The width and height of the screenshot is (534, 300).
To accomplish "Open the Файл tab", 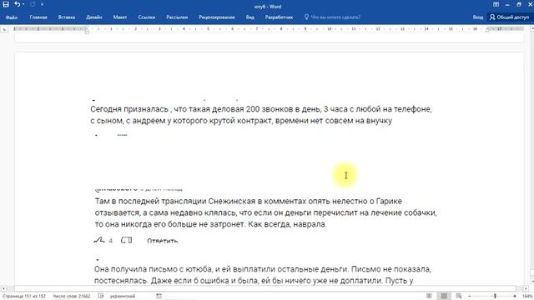I will [x=12, y=17].
